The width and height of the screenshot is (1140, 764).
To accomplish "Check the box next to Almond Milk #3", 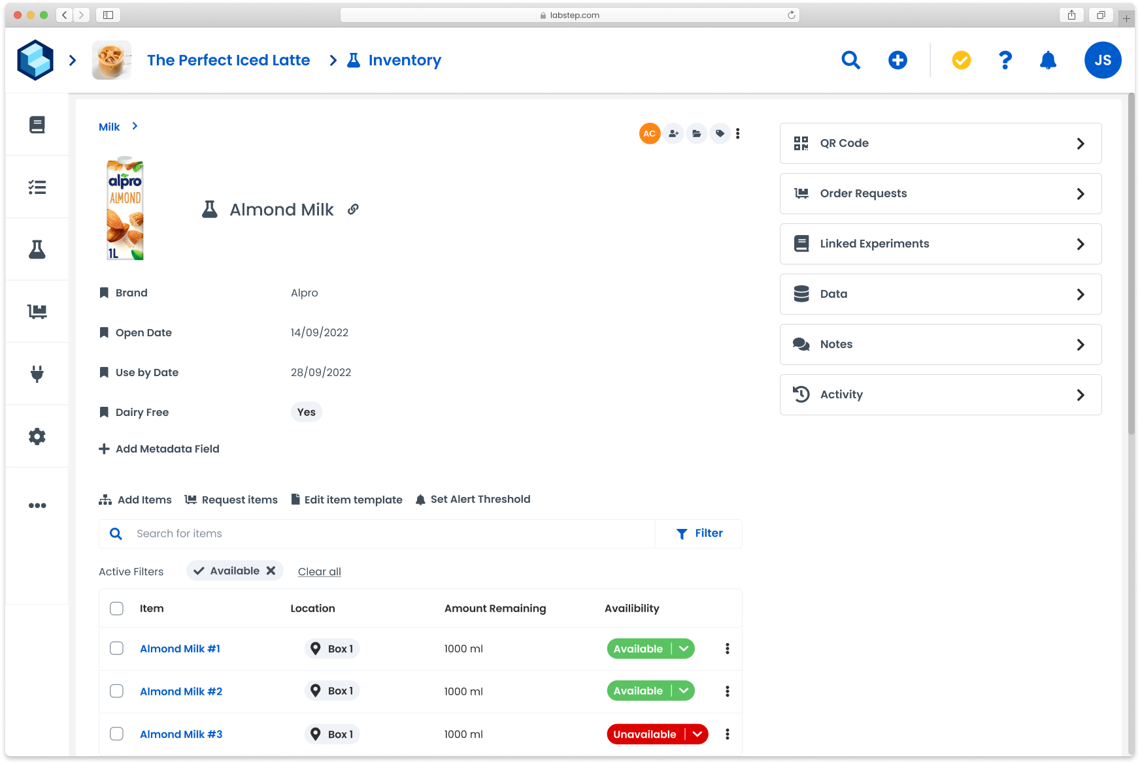I will (116, 733).
